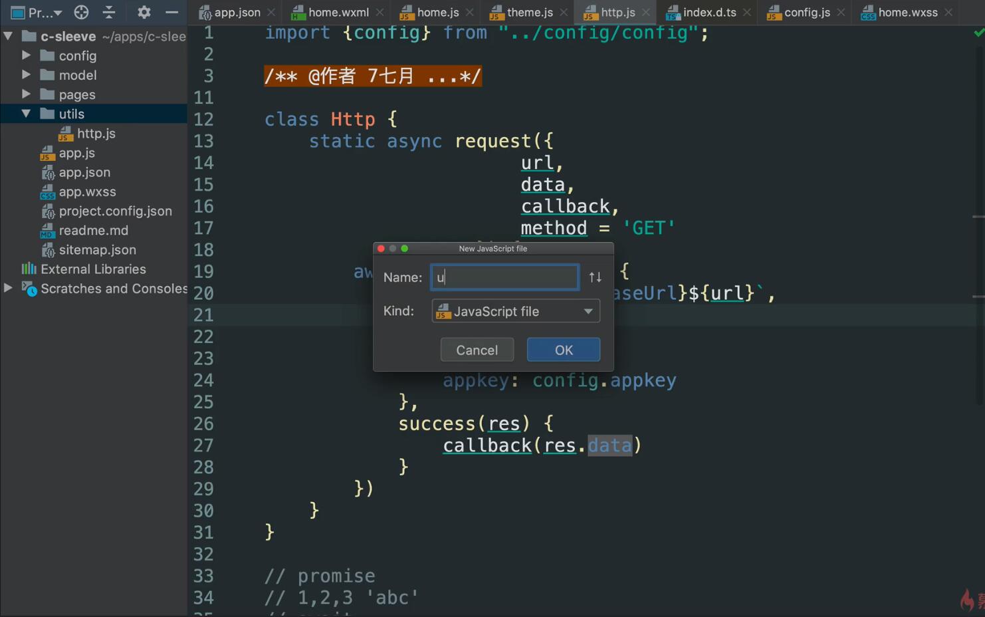The image size is (985, 617).
Task: Open the Kind dropdown
Action: (x=516, y=311)
